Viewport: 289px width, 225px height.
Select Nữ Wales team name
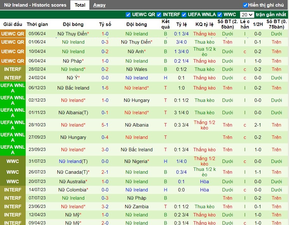(x=137, y=69)
